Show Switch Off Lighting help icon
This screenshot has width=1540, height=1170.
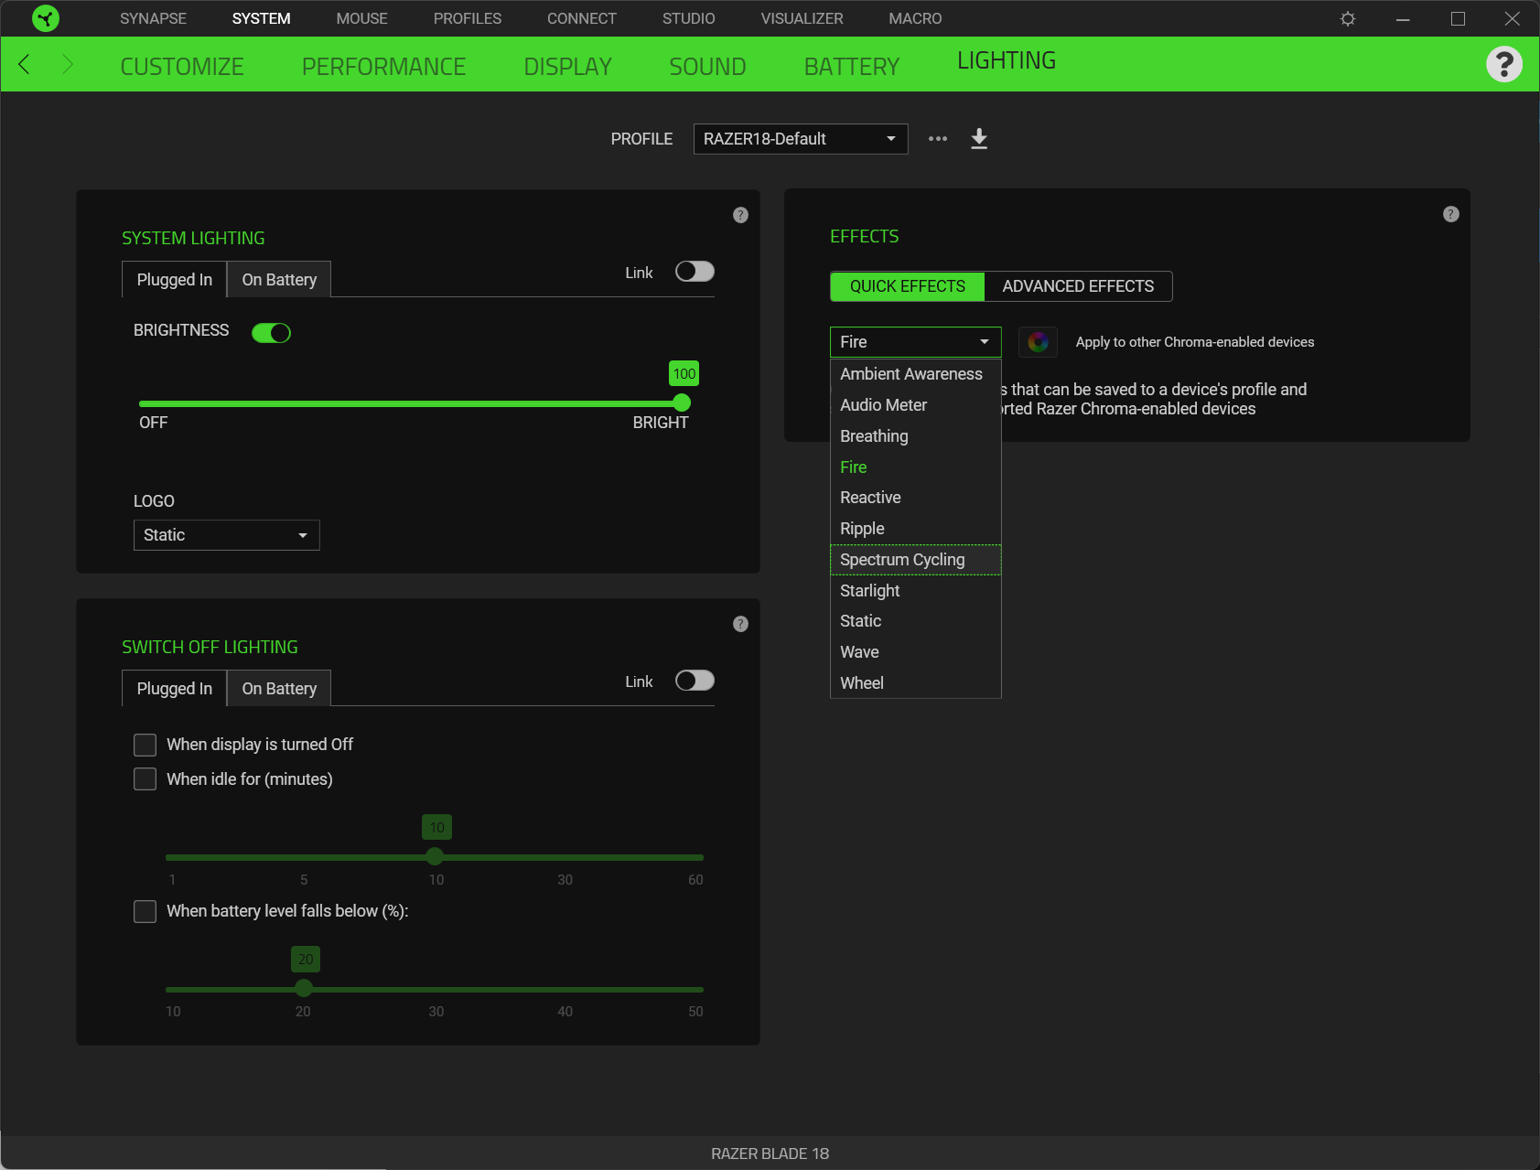[741, 624]
